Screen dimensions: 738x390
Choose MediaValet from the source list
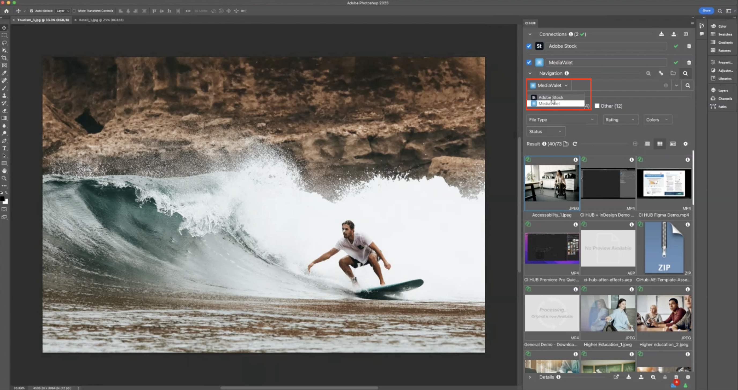coord(555,104)
